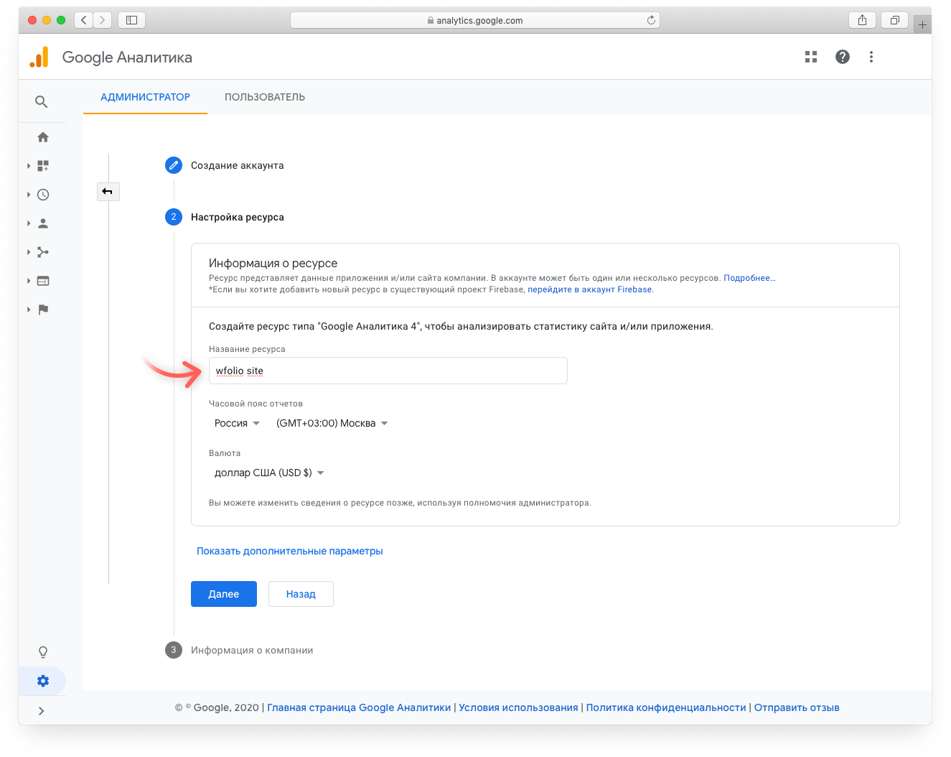Viewport: 951px width, 757px height.
Task: Open the доллар США (USD $) currency dropdown
Action: (269, 473)
